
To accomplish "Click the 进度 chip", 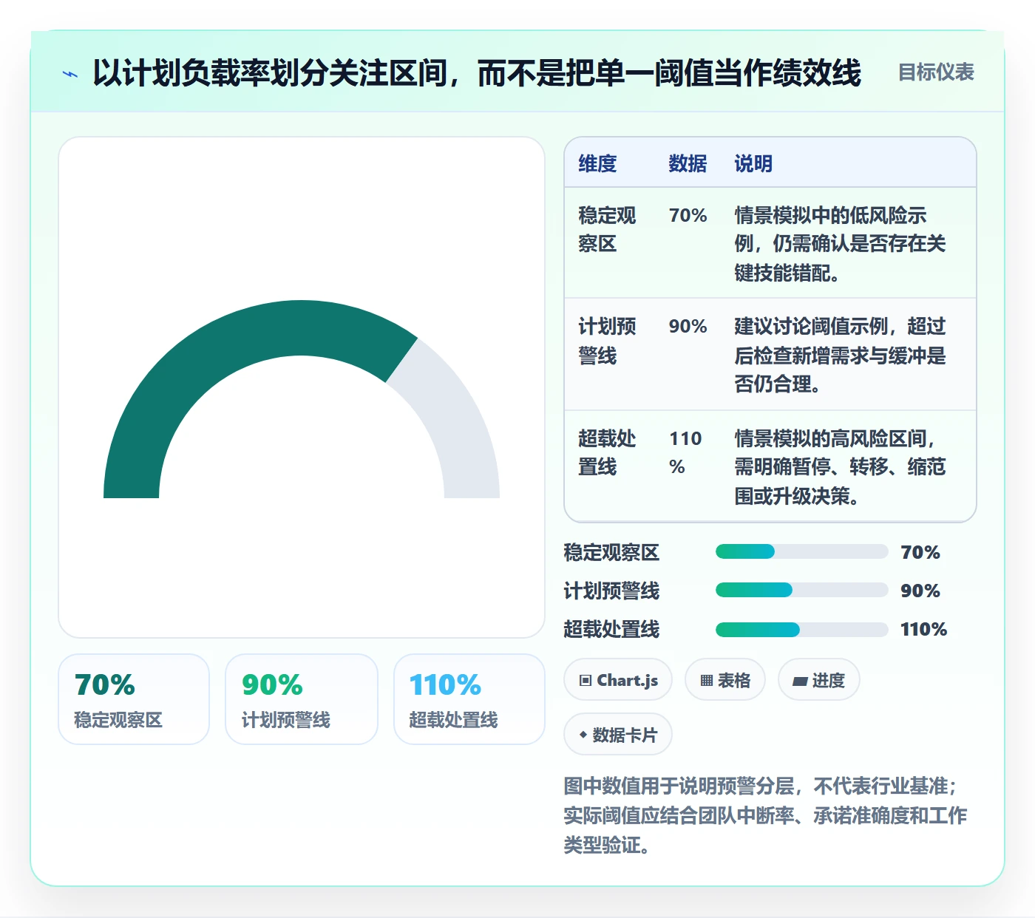I will click(x=819, y=680).
